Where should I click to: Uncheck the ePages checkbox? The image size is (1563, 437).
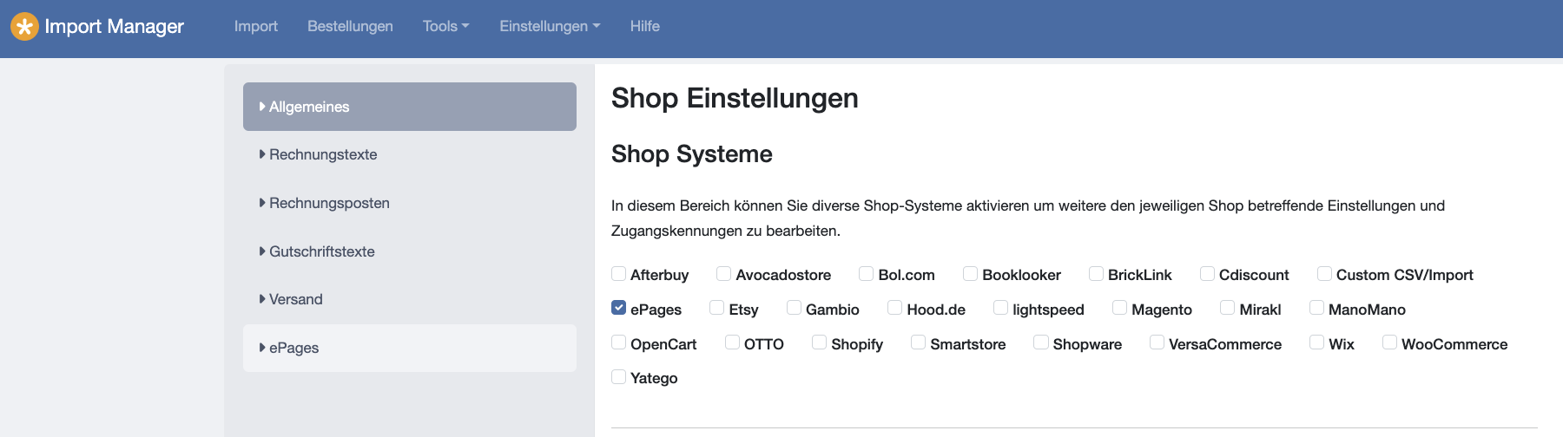[x=618, y=308]
